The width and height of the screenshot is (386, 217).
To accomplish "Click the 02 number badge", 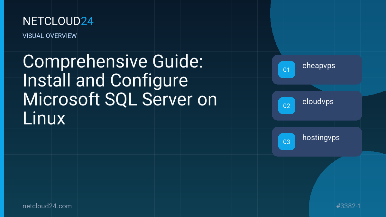I will 287,105.
